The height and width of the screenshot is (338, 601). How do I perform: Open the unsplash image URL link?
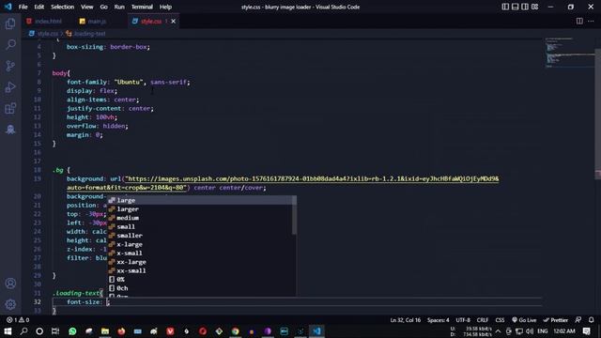pos(283,183)
